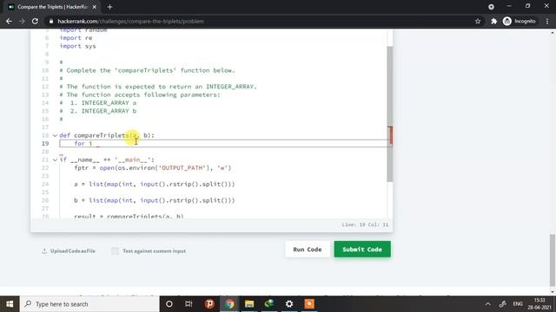Click the page vertical scrollbar thumb

[553, 259]
